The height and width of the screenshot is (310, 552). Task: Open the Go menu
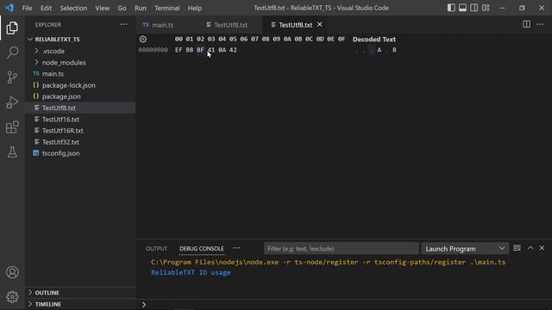click(122, 8)
